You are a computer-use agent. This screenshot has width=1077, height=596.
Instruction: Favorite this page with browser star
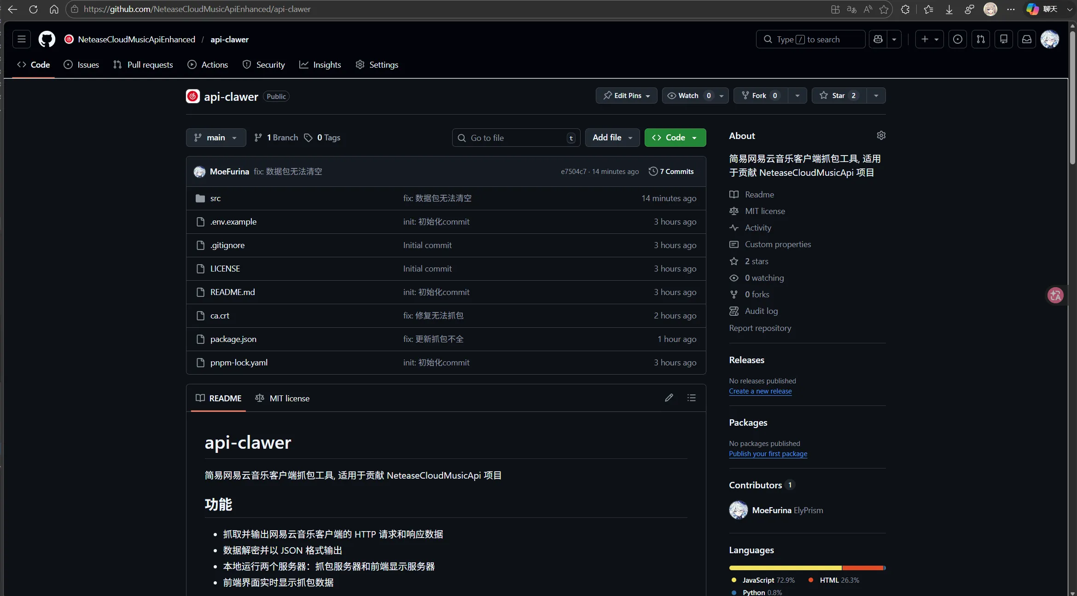pyautogui.click(x=883, y=9)
